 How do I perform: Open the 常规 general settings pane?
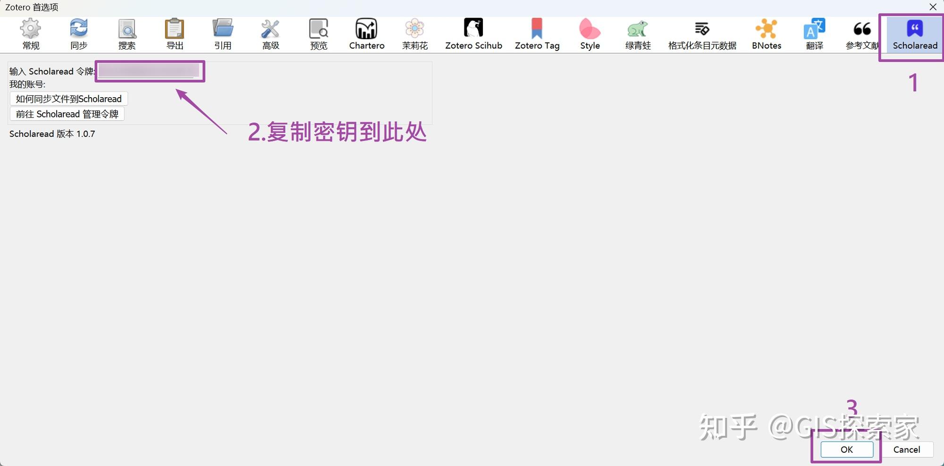coord(30,33)
